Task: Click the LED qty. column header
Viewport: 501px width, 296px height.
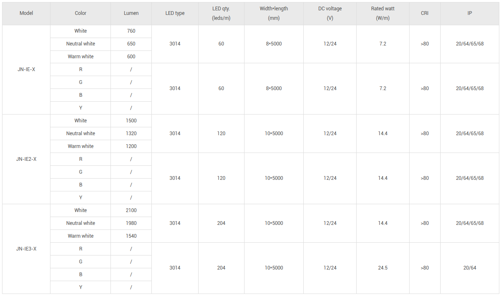Action: tap(221, 13)
